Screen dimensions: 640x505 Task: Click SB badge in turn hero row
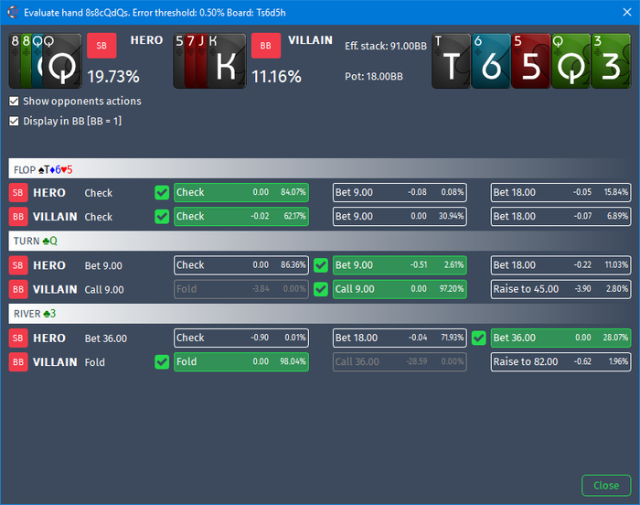click(x=18, y=265)
